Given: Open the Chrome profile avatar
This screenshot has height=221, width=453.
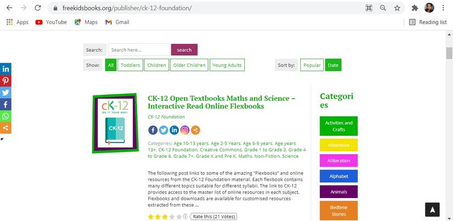Looking at the screenshot, I should (429, 8).
